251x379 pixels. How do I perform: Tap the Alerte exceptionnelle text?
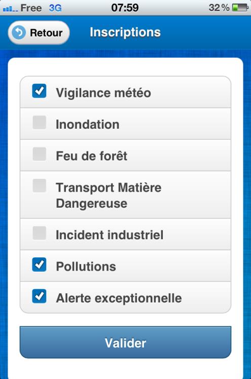pos(119,298)
